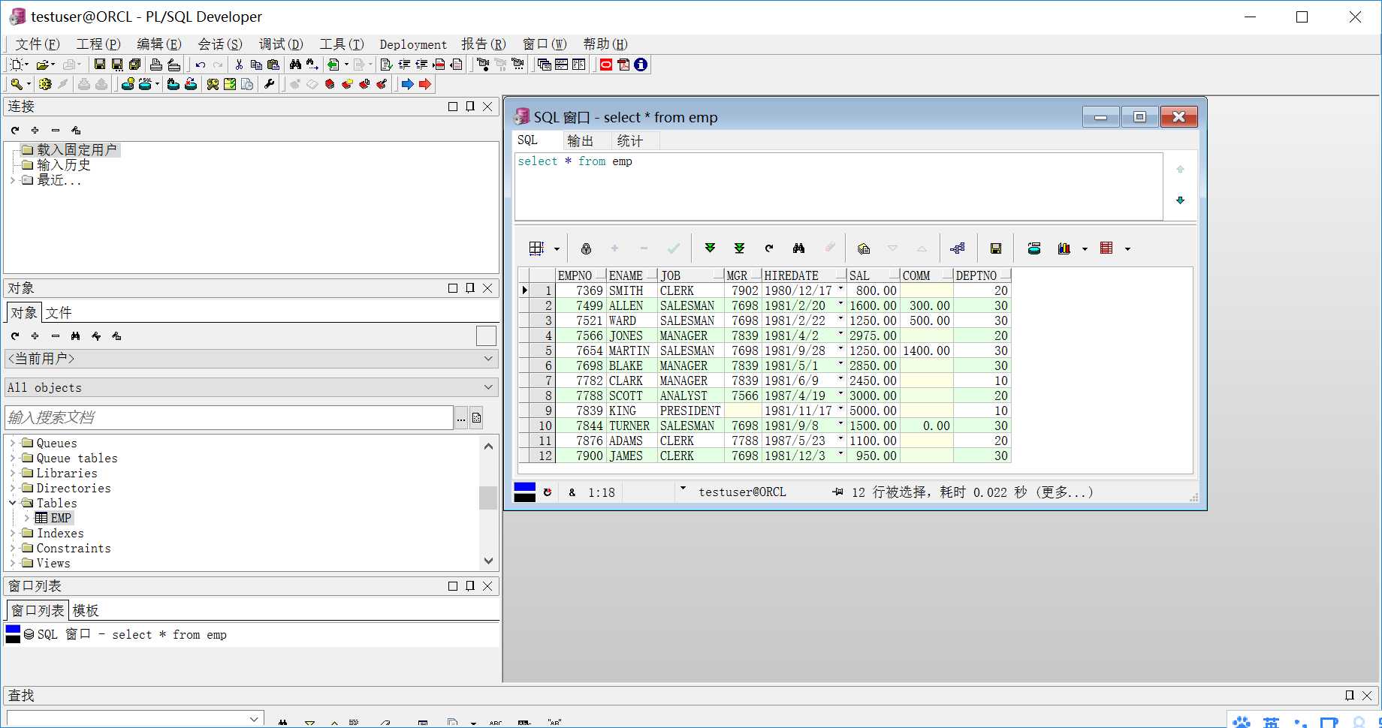Click the Single Record View icon

coord(864,248)
